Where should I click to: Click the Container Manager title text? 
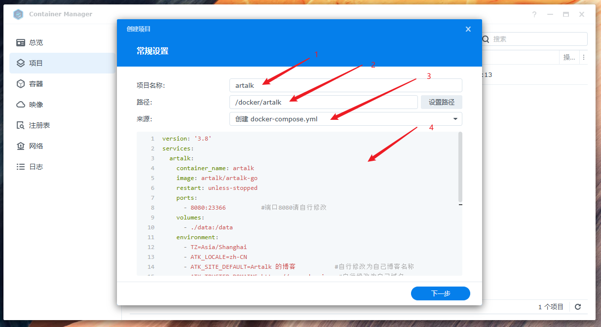coord(61,14)
